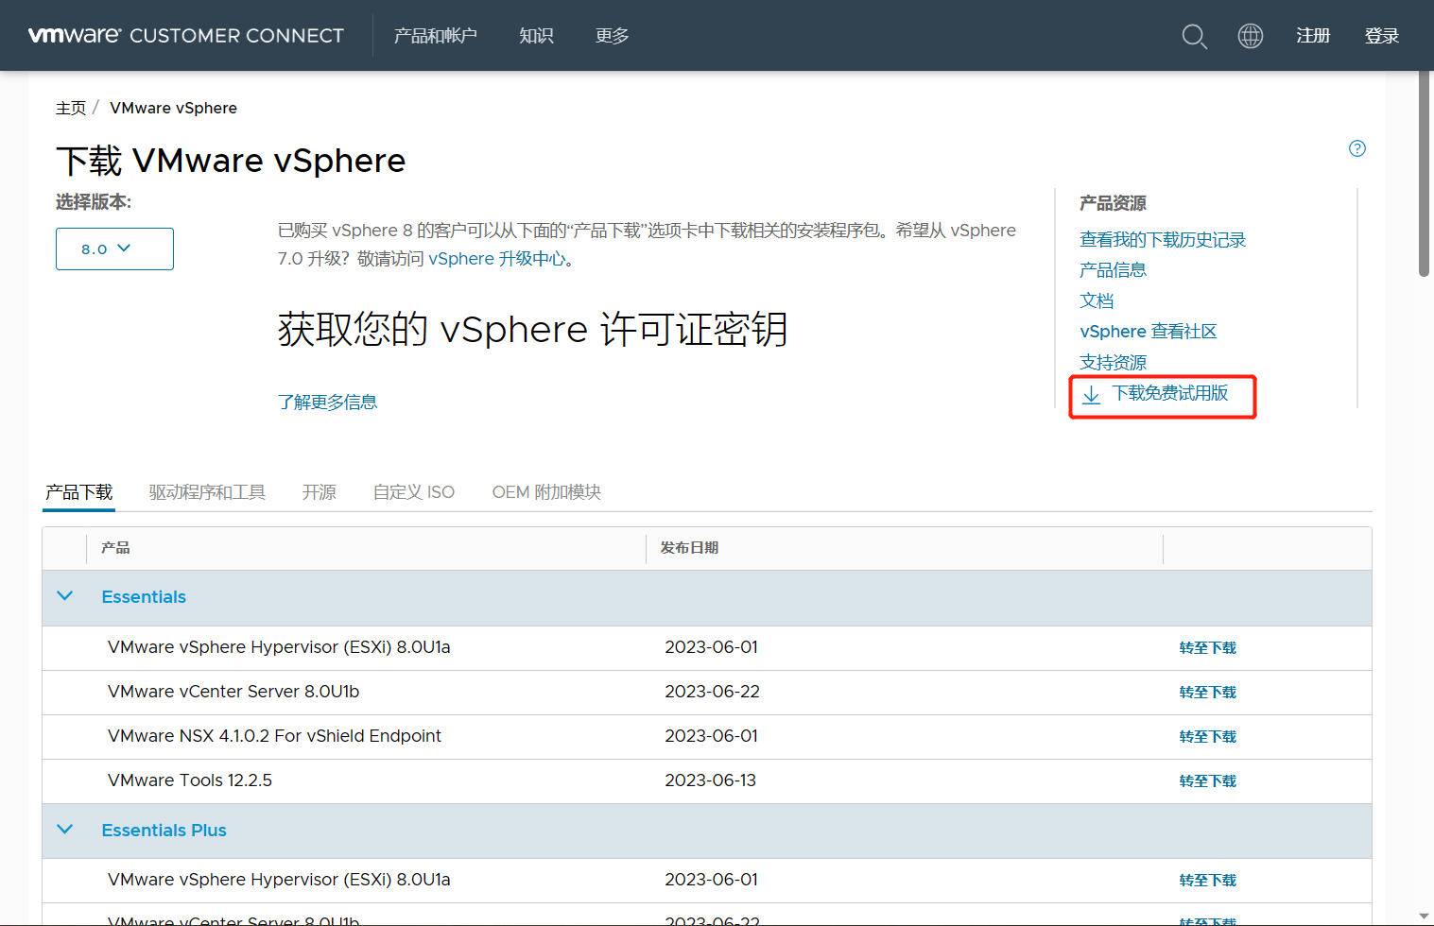Select VMware Tools 12.2.5 row text
Viewport: 1434px width, 926px height.
190,780
